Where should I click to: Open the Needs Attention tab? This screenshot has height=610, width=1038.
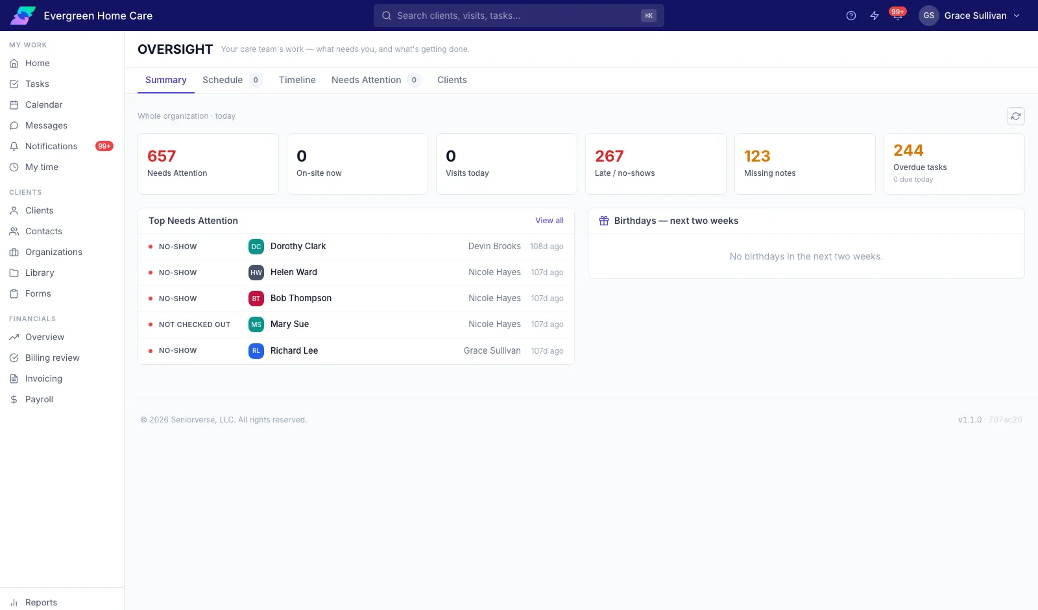click(376, 80)
